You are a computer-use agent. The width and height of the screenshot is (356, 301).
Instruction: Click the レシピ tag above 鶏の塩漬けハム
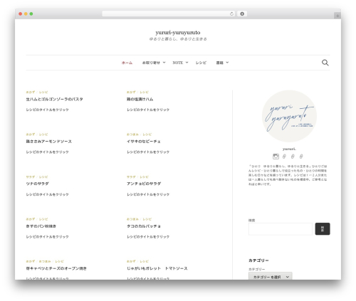(145, 92)
